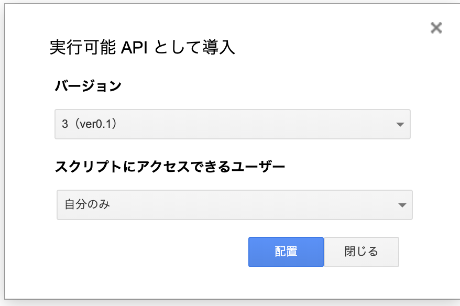The image size is (460, 306).
Task: Click the arrow of the 3 (ver0.1) dropdown
Action: tap(400, 124)
